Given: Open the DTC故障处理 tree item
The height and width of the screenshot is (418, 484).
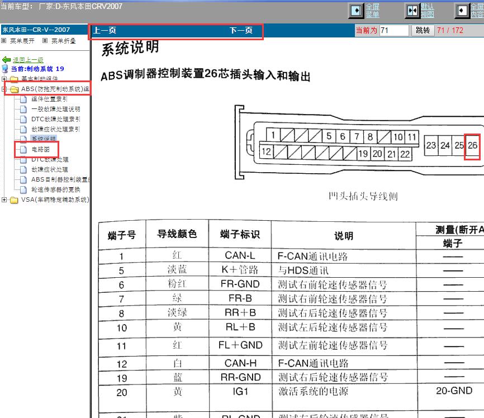Looking at the screenshot, I should (50, 159).
